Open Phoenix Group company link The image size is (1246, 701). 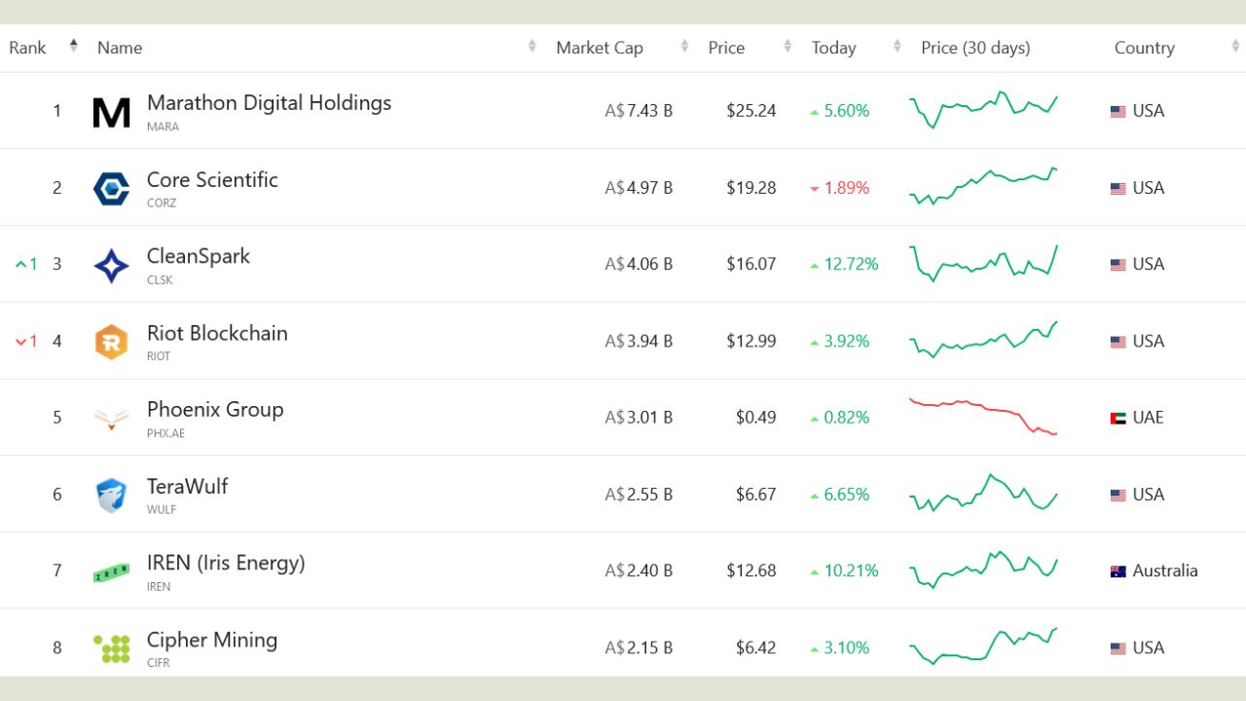(215, 410)
